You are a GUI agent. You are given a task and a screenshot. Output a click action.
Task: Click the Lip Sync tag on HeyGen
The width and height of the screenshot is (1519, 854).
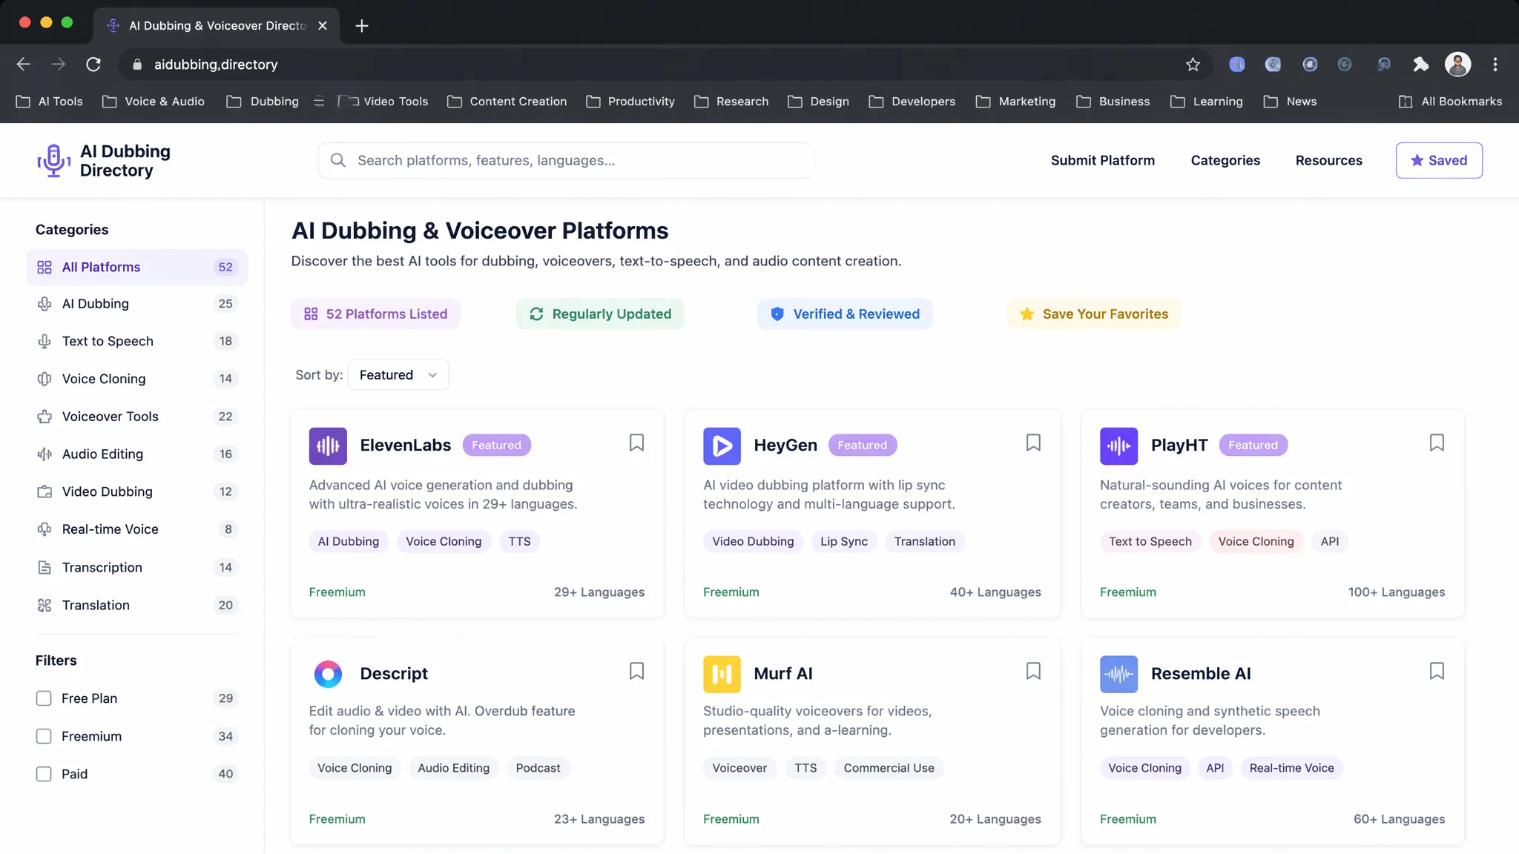844,541
